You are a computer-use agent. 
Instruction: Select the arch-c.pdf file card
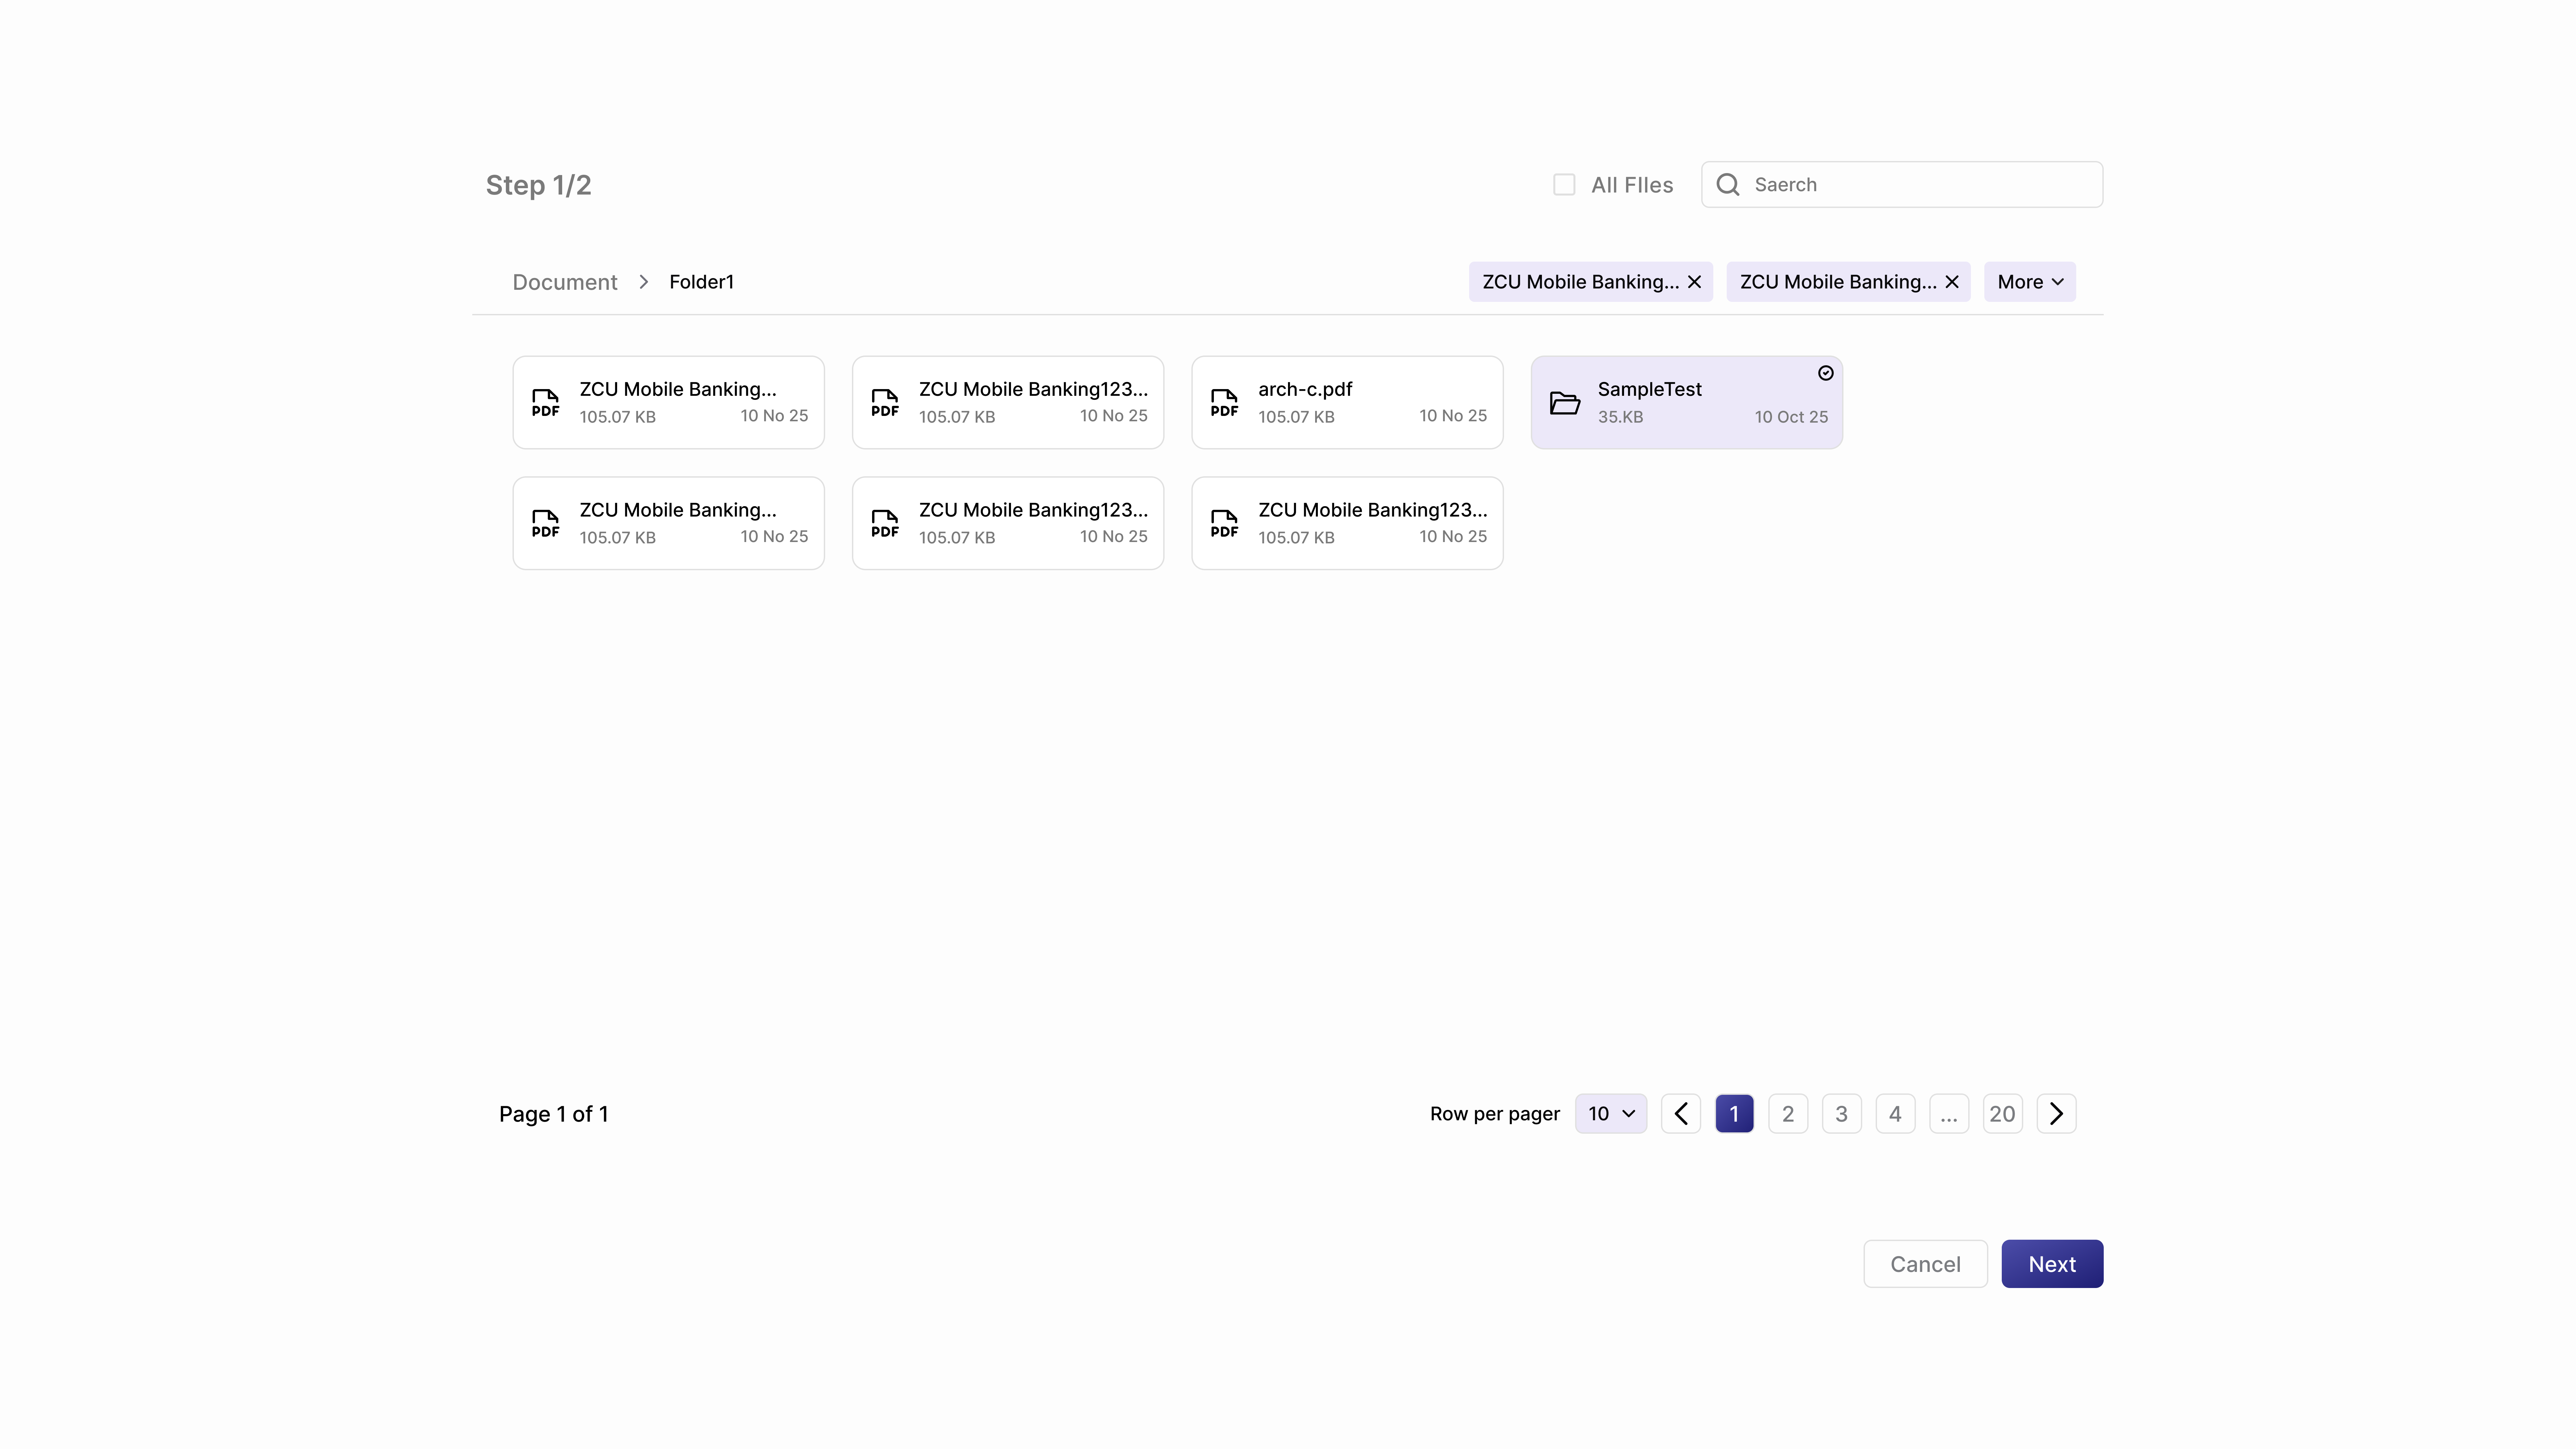[x=1347, y=402]
